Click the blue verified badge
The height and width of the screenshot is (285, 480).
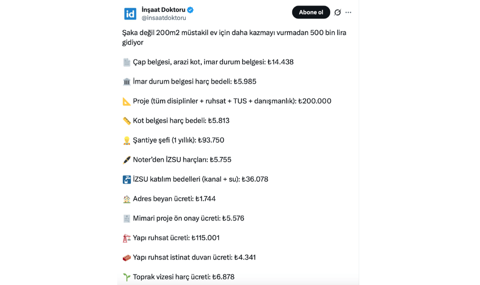click(191, 10)
